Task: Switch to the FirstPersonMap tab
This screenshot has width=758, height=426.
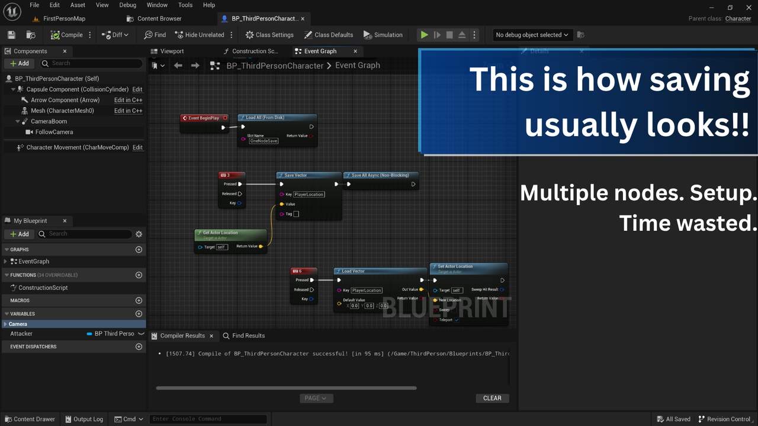Action: [x=64, y=18]
